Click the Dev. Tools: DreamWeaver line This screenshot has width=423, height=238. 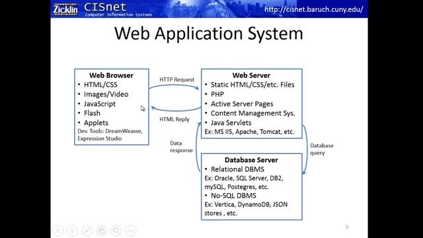pyautogui.click(x=110, y=131)
